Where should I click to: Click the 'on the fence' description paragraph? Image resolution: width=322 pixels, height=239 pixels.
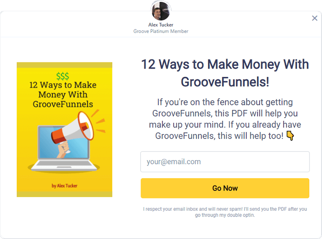point(225,119)
